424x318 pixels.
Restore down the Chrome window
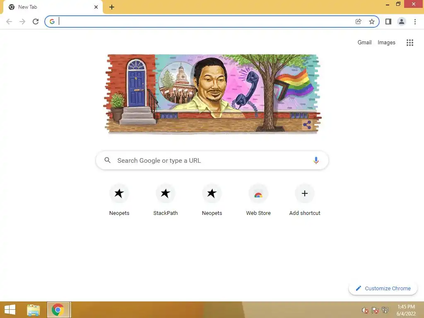coord(398,4)
